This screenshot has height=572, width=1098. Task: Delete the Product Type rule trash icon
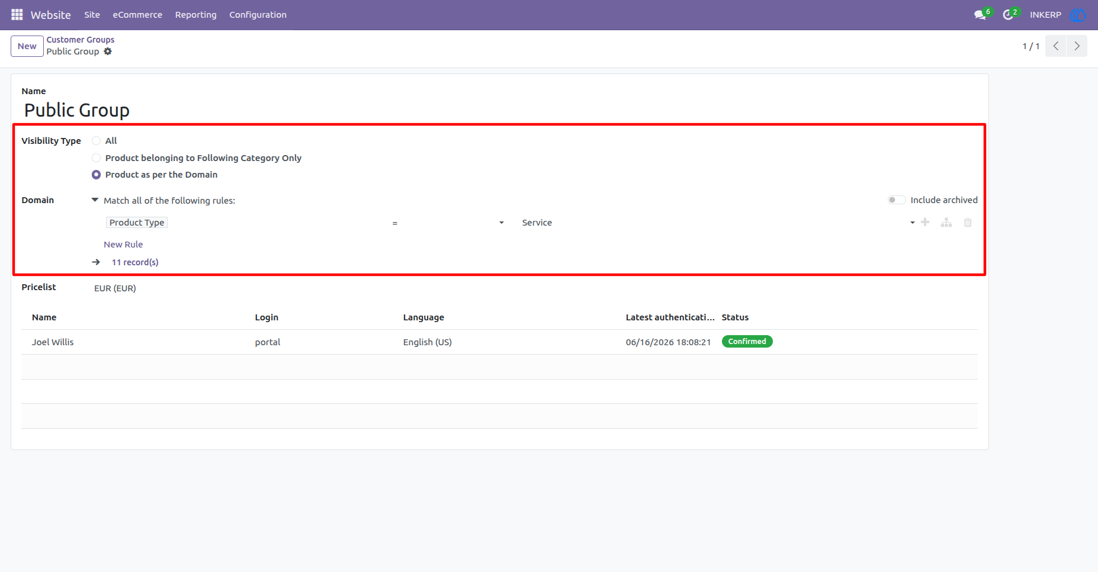click(x=968, y=223)
